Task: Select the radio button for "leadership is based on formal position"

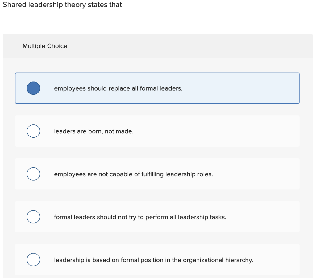Action: click(33, 260)
